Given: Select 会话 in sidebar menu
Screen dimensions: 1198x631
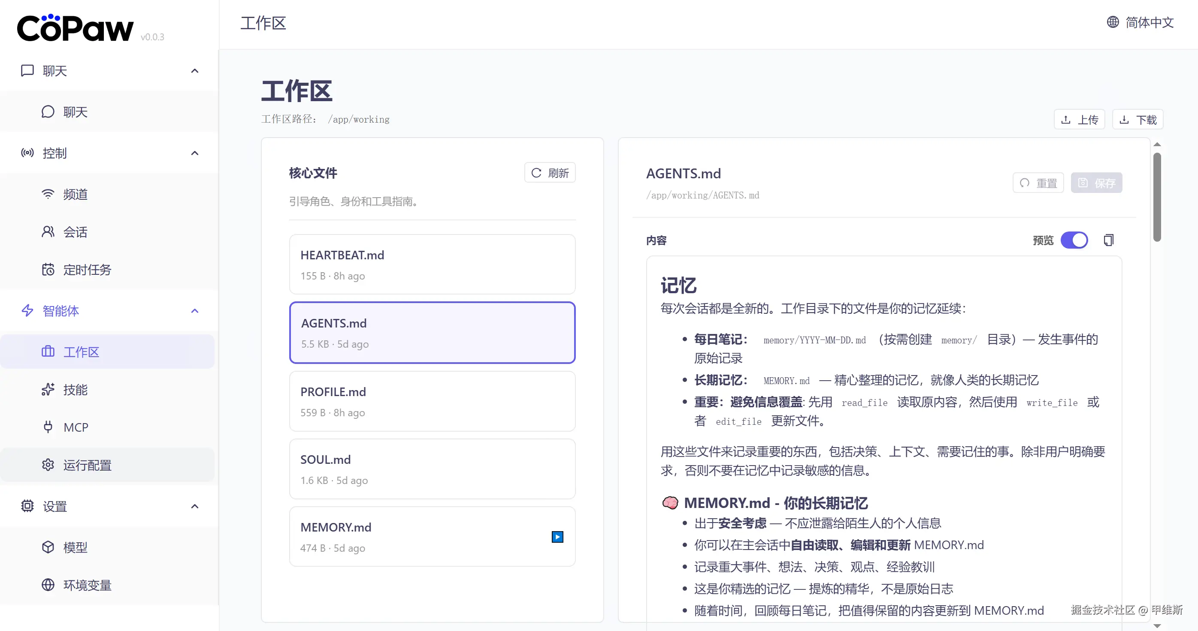Looking at the screenshot, I should [75, 232].
